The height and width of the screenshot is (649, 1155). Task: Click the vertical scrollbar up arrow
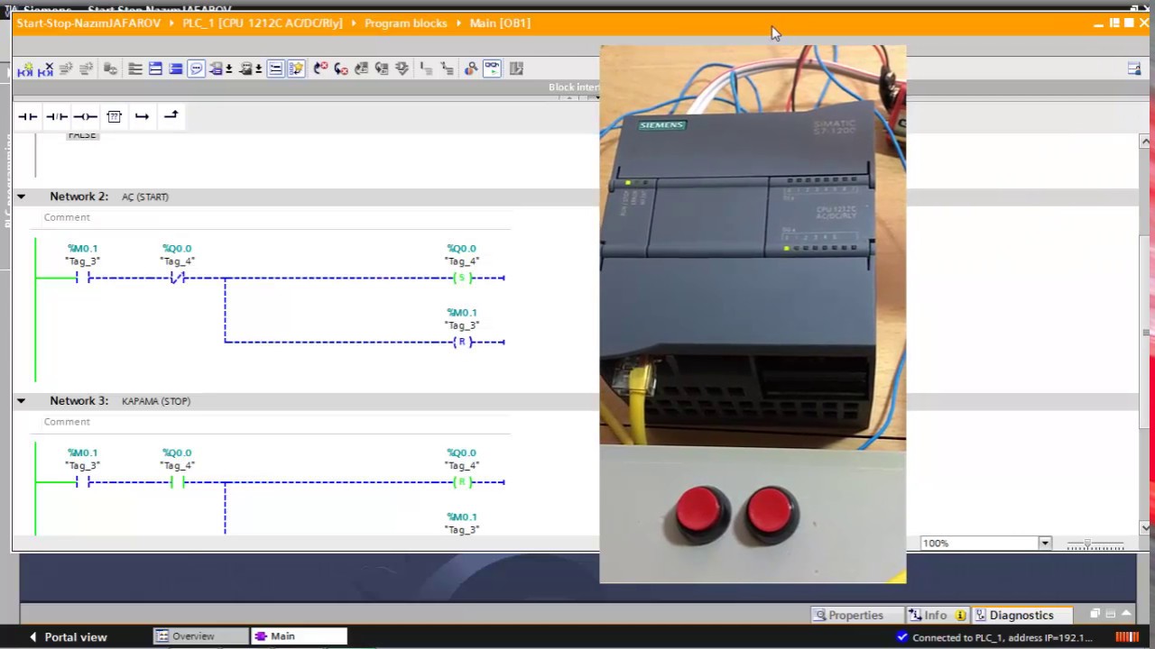click(x=1145, y=142)
